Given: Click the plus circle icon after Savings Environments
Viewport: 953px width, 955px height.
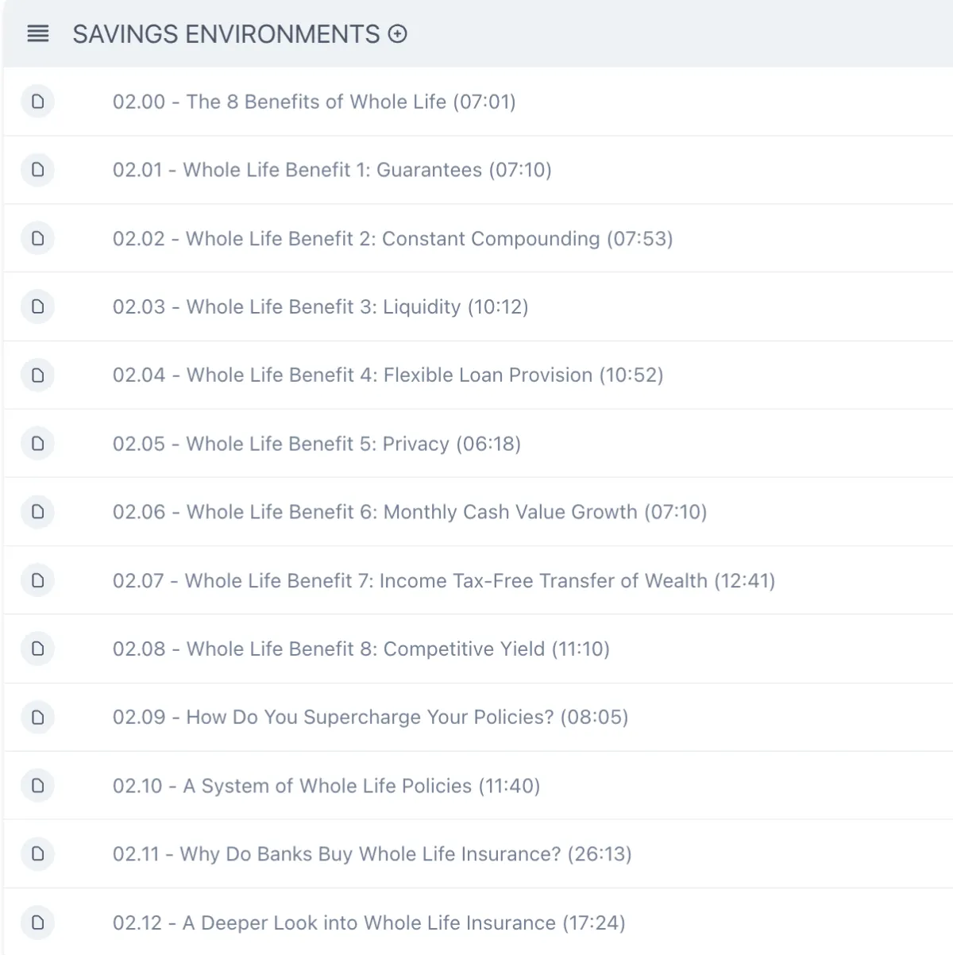Looking at the screenshot, I should [398, 34].
